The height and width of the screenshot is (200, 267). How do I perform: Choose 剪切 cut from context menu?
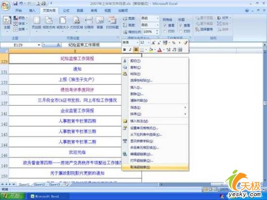155,61
